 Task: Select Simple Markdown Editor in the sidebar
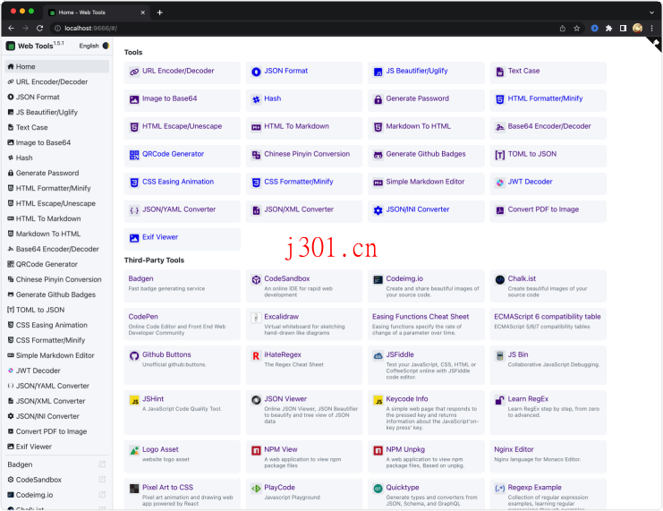pyautogui.click(x=56, y=355)
